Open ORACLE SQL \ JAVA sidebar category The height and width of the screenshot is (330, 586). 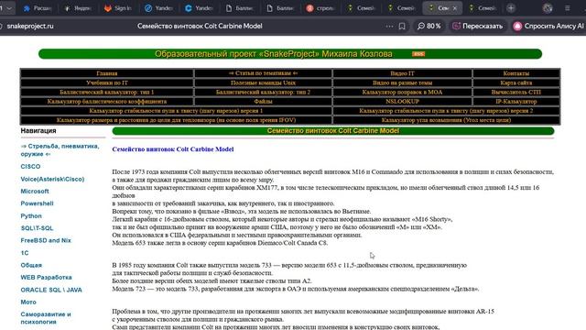coord(51,290)
